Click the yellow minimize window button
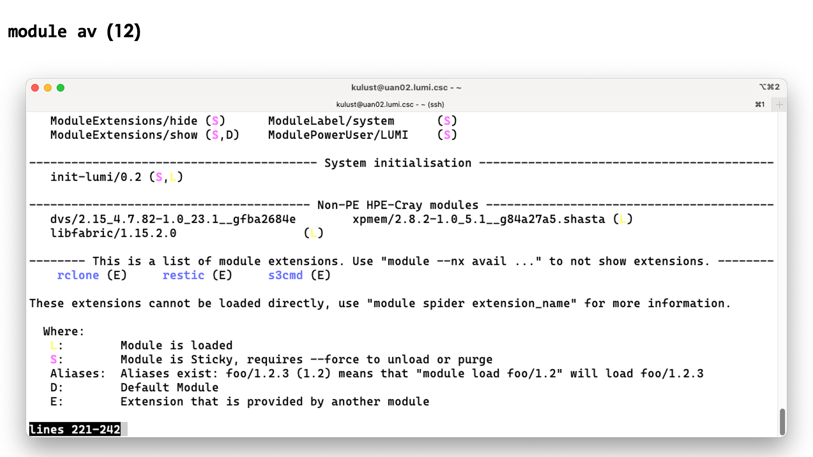The width and height of the screenshot is (813, 457). (x=48, y=88)
